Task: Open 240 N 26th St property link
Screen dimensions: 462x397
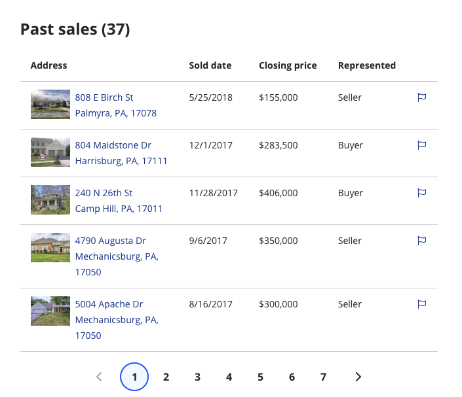Action: tap(104, 193)
